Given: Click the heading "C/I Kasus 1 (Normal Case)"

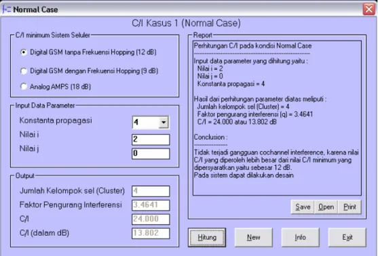Looking at the screenshot, I should [x=186, y=23].
